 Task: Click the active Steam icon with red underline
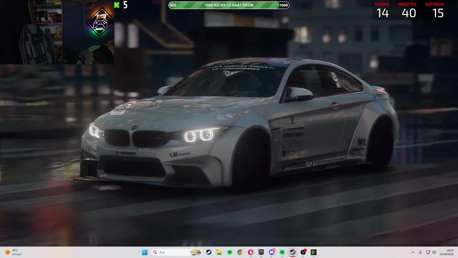[x=293, y=252]
